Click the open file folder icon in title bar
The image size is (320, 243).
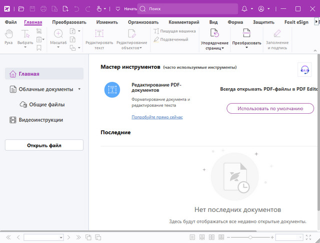(21, 9)
